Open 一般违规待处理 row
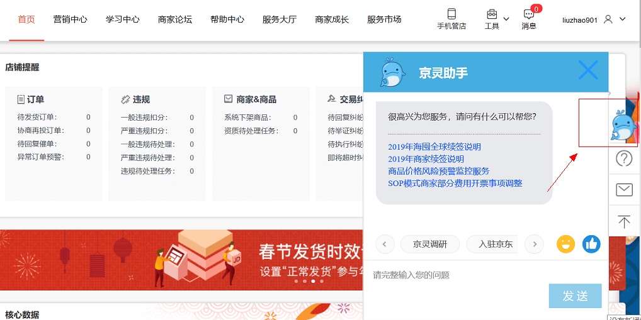Screen dimensions: 641x320 coord(157,145)
